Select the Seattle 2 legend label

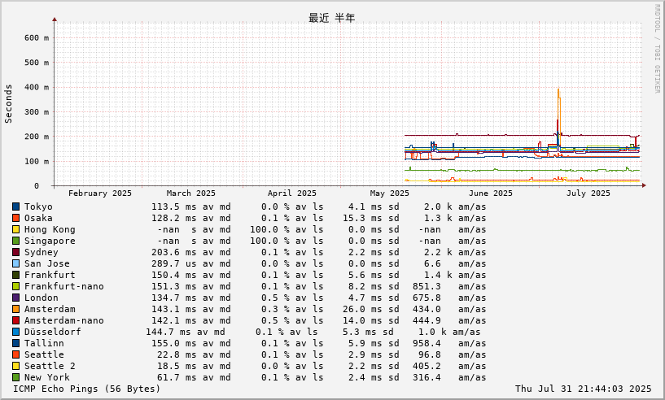[50, 366]
